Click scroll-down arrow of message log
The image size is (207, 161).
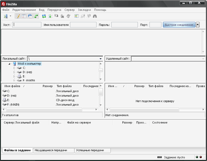click(x=203, y=52)
